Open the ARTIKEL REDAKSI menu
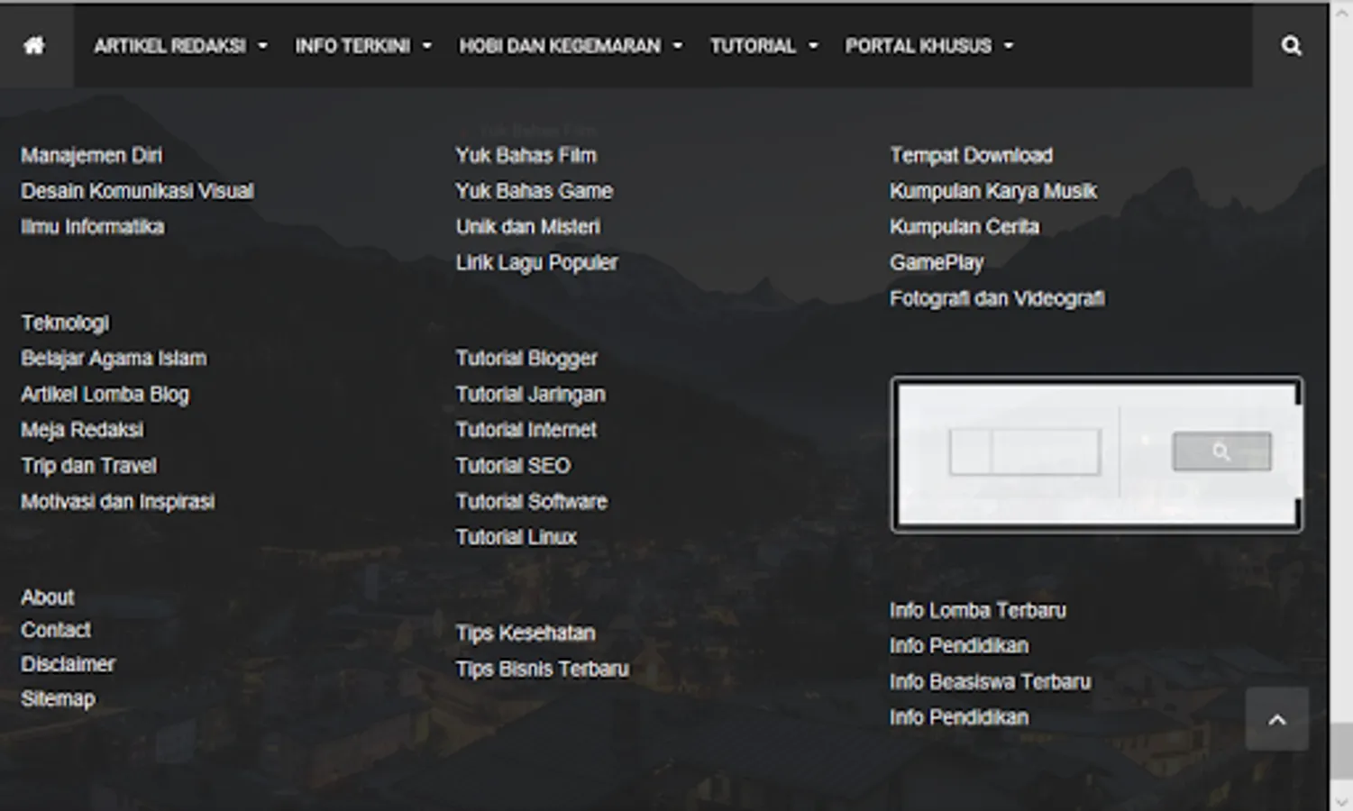 170,46
